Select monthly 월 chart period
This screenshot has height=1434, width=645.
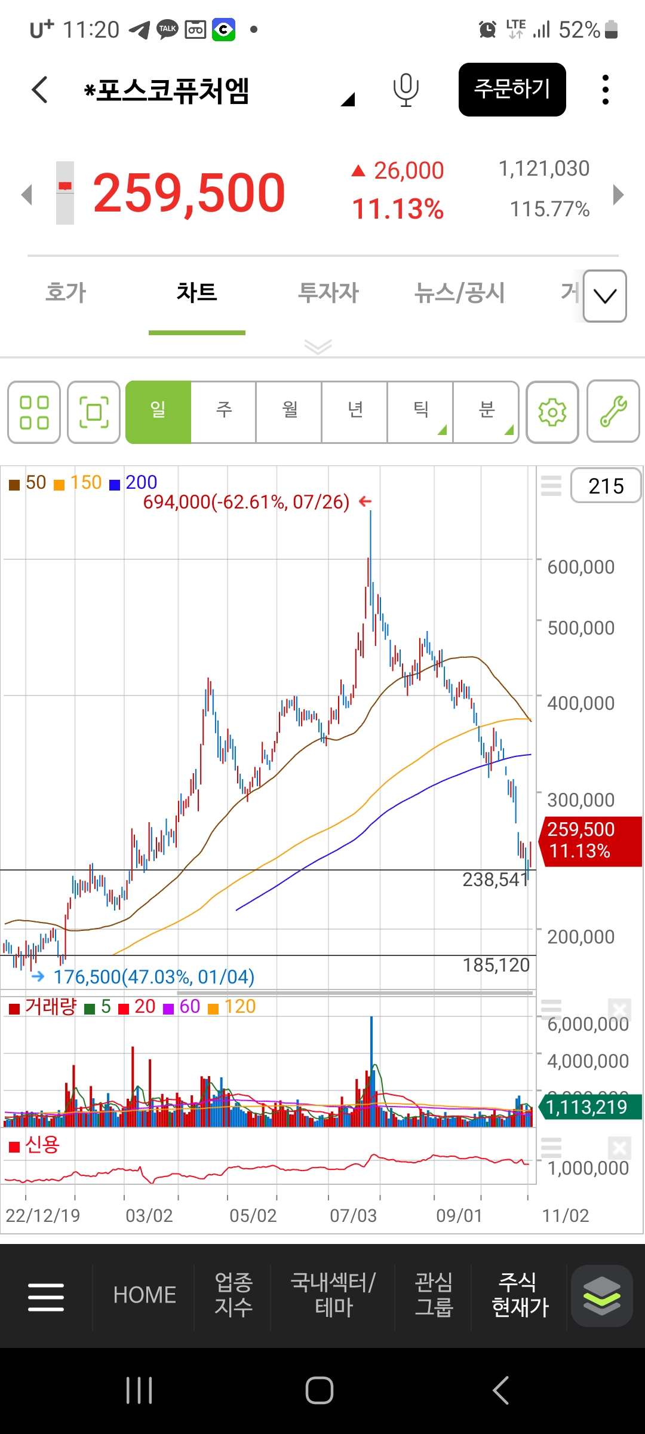pos(290,412)
